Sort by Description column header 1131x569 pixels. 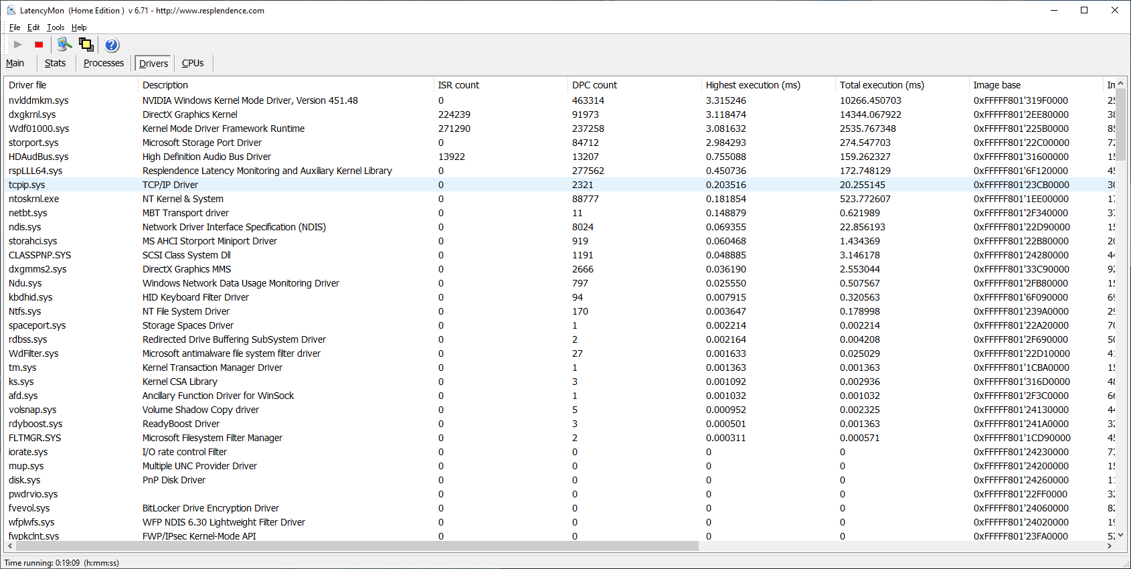[x=286, y=85]
